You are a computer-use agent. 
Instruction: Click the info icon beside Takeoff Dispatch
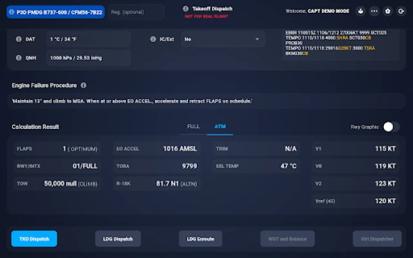tap(186, 9)
